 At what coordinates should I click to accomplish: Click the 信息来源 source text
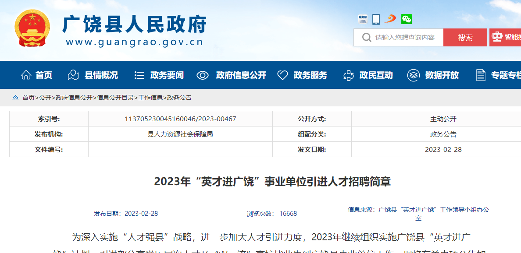[418, 214]
